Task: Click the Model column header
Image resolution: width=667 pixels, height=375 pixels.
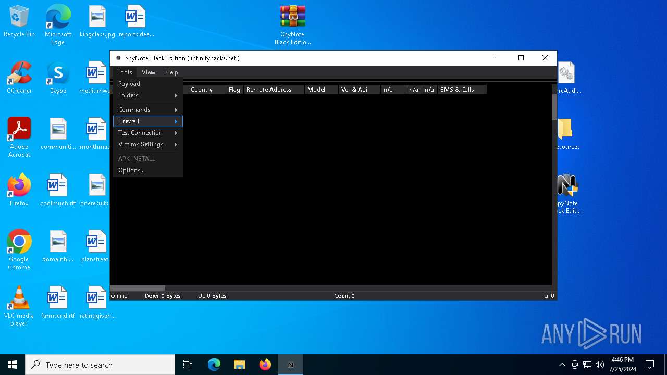Action: tap(322, 90)
